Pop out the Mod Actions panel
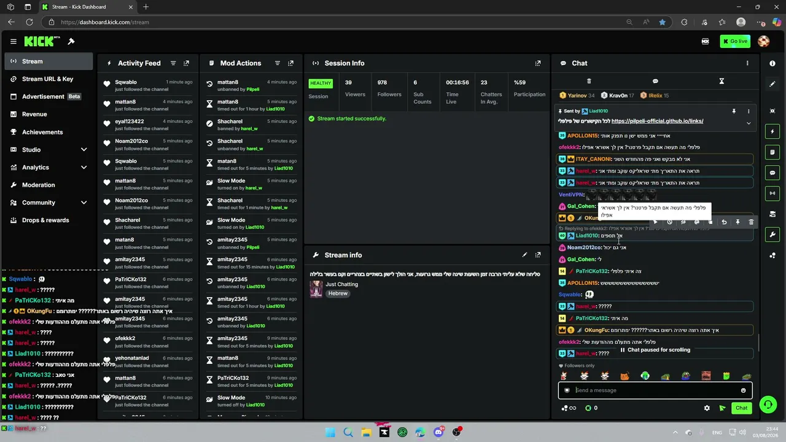The image size is (786, 442). pos(291,63)
